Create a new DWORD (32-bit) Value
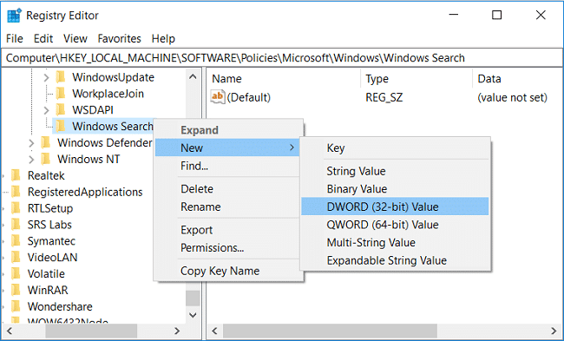Viewport: 564px width, 341px height. 395,207
